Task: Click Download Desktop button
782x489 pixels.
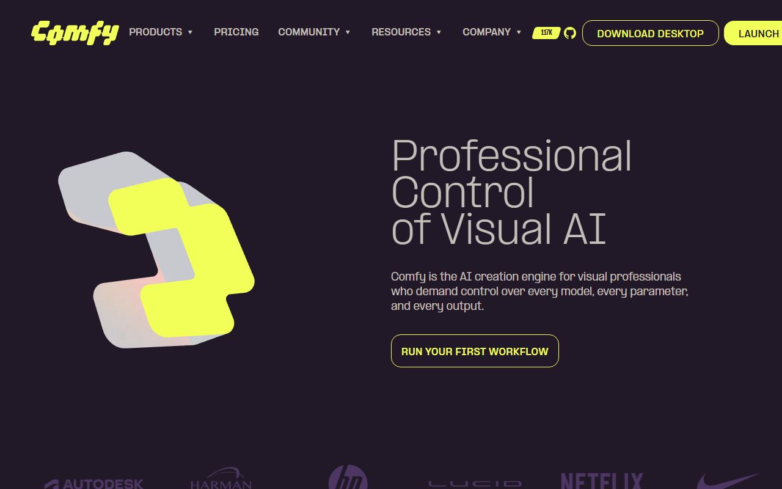Action: point(650,33)
